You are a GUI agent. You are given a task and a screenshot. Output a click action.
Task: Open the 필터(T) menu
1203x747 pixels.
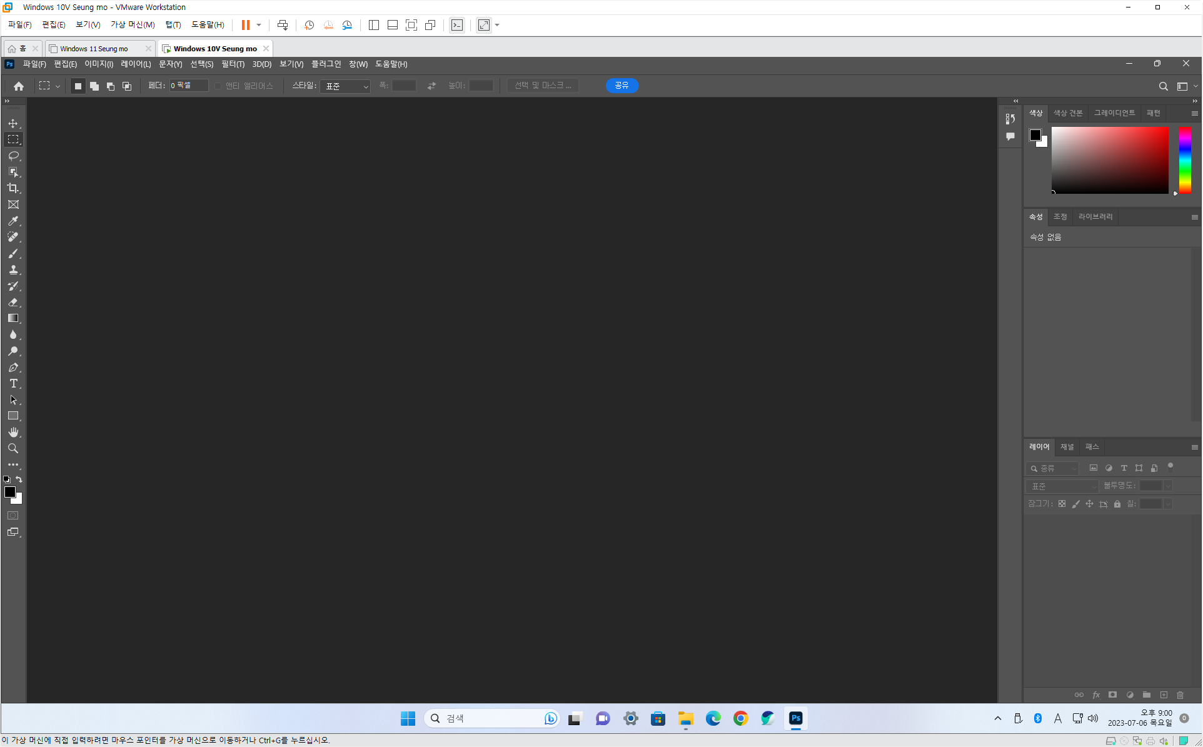pos(233,64)
